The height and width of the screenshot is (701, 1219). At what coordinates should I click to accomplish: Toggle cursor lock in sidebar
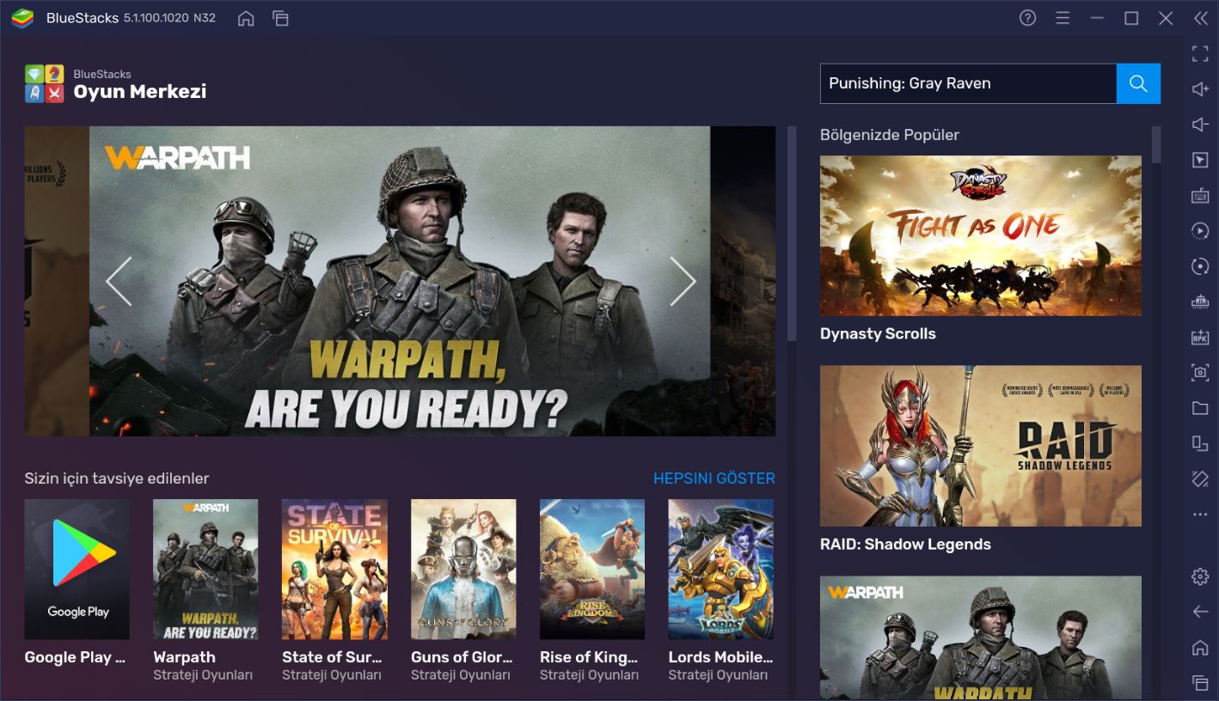pos(1200,161)
